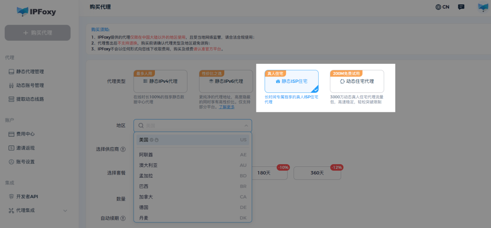Screen dimensions: 491x228
Task: Click the 邀请返现 icon
Action: tap(11, 148)
